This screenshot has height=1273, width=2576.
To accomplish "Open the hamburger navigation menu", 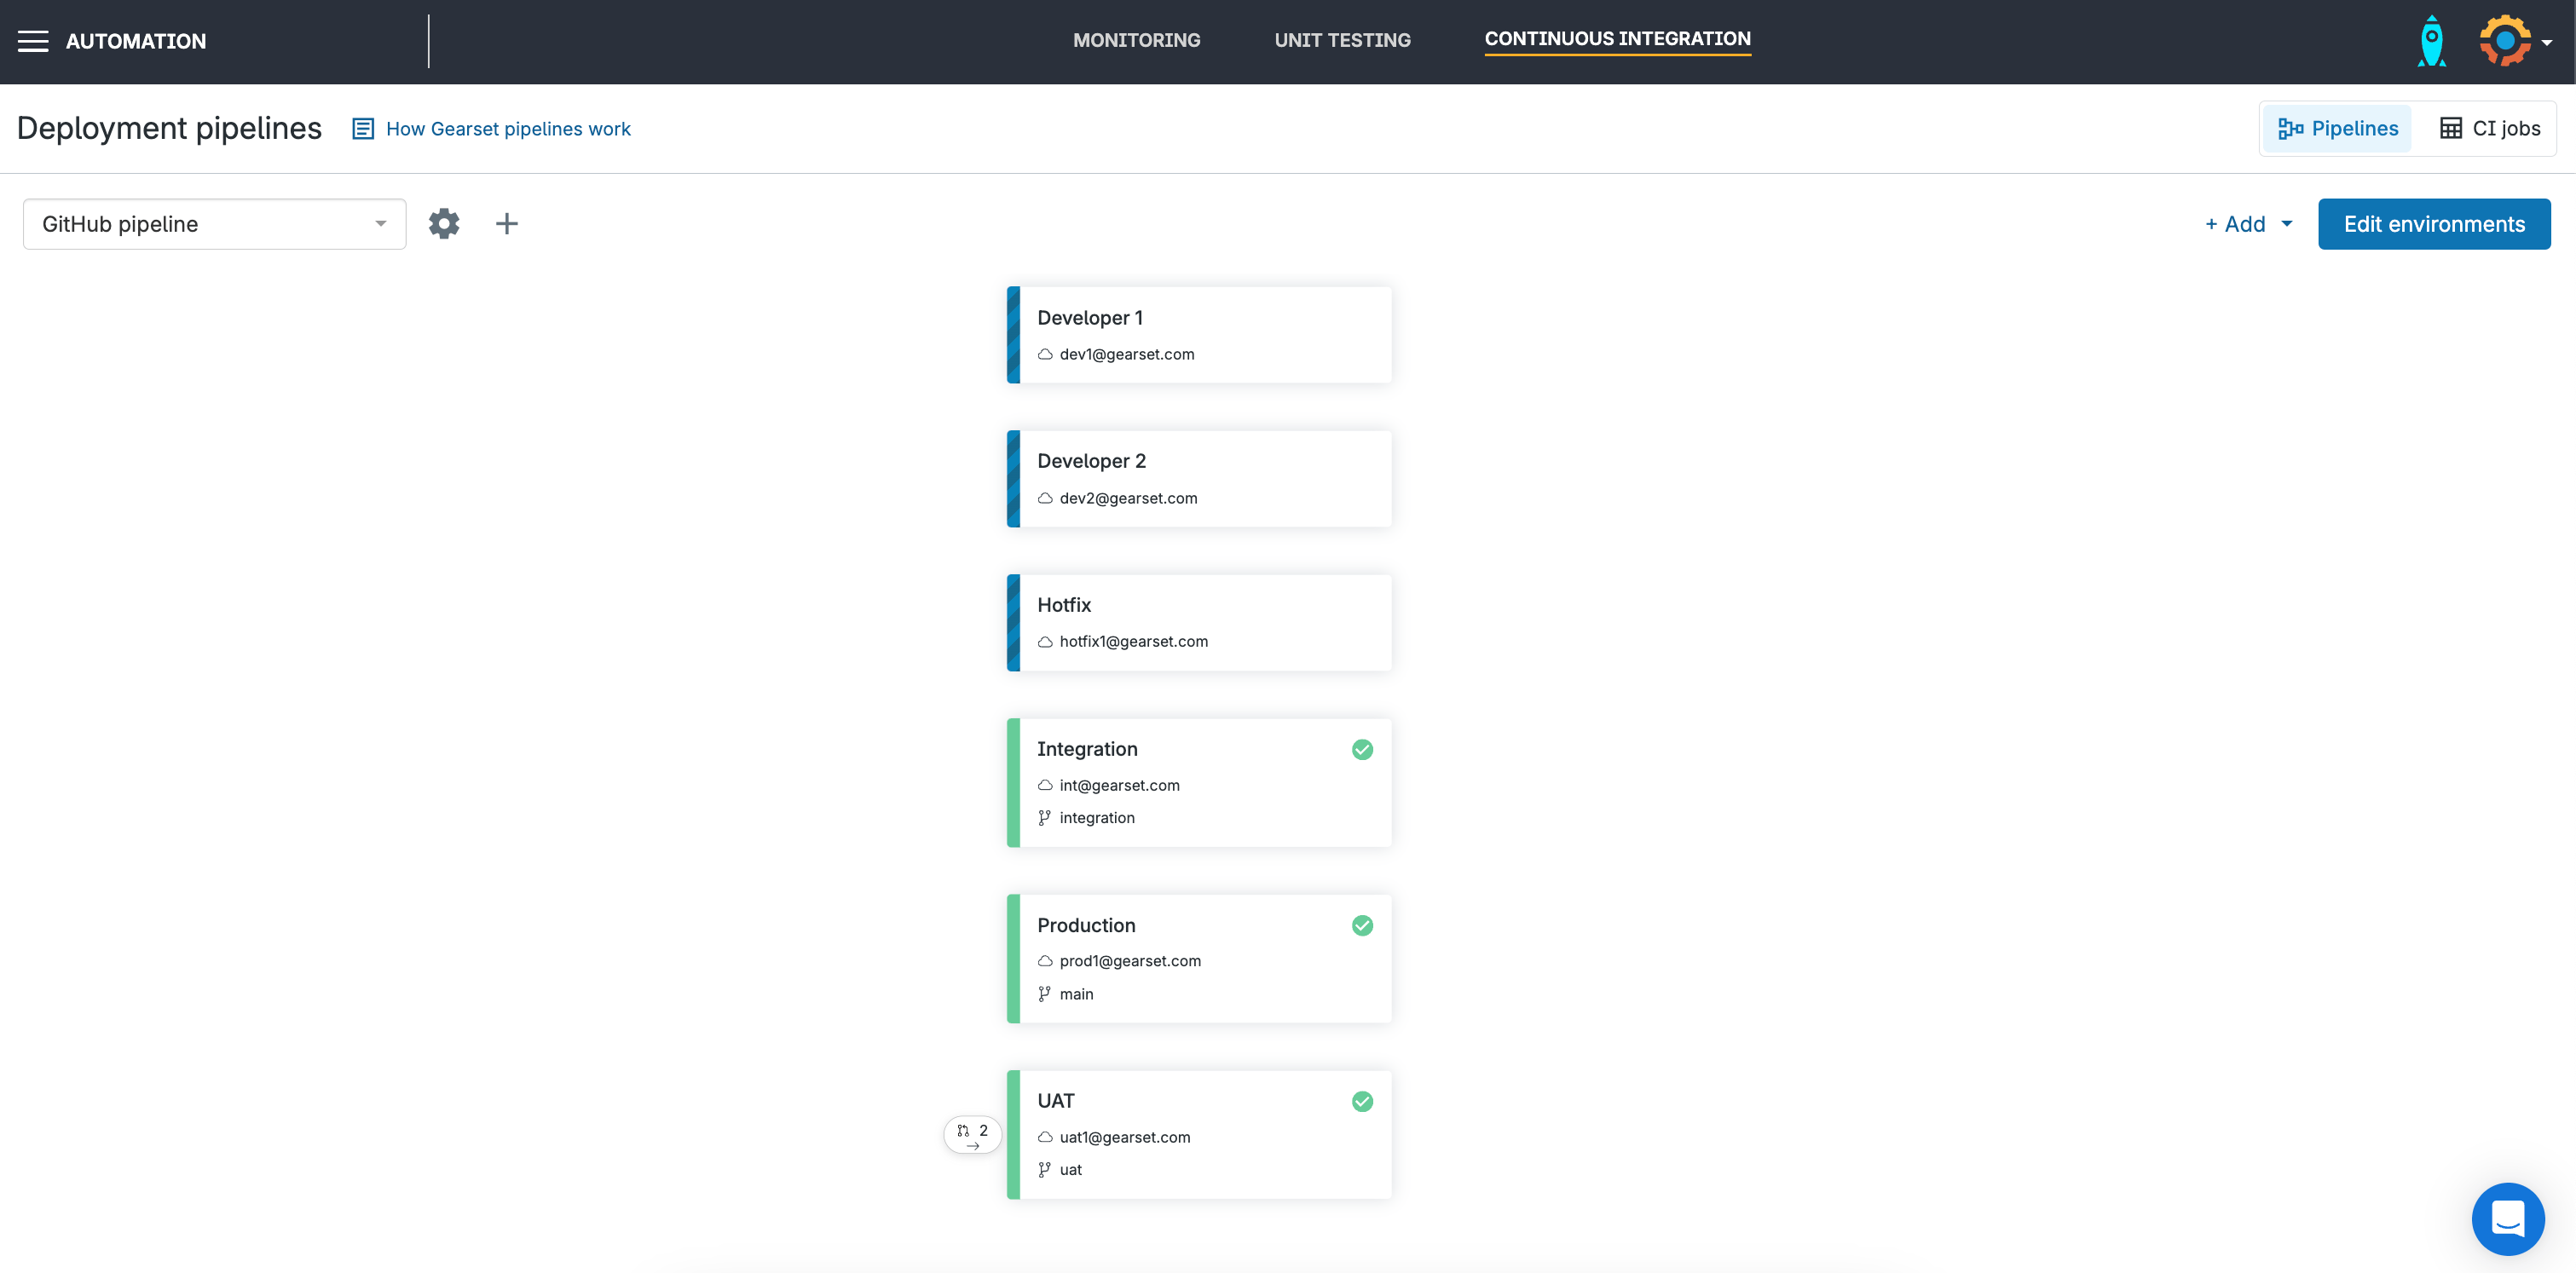I will coord(33,41).
